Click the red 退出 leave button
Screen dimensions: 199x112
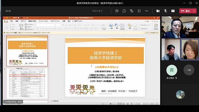coord(186,11)
